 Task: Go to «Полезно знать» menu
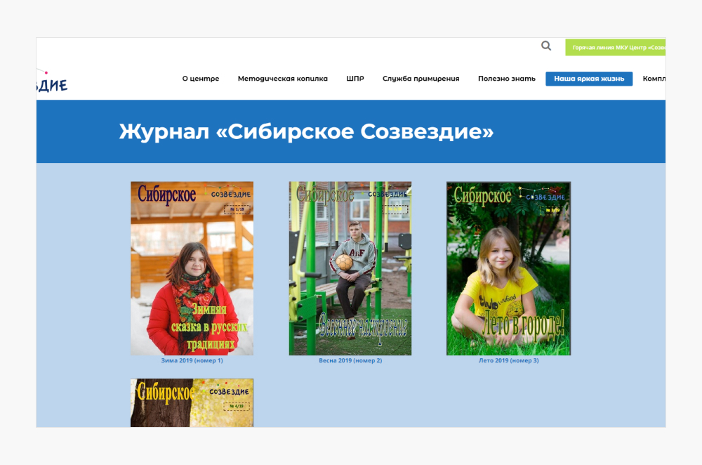(506, 79)
